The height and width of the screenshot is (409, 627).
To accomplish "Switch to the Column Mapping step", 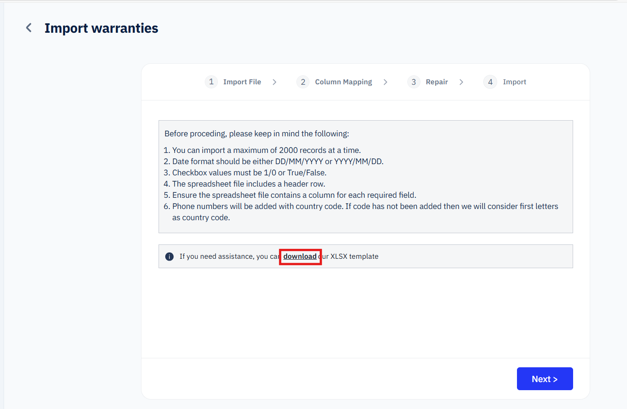I will pos(343,82).
